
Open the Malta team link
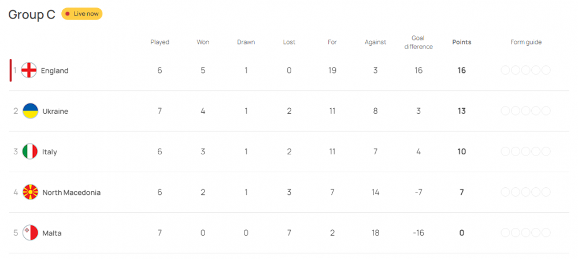point(52,233)
